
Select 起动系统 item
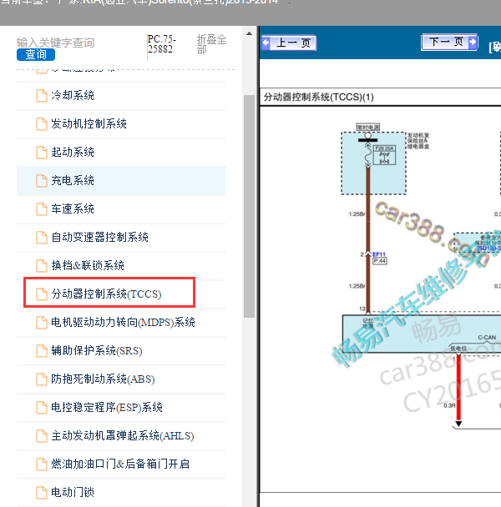point(72,153)
